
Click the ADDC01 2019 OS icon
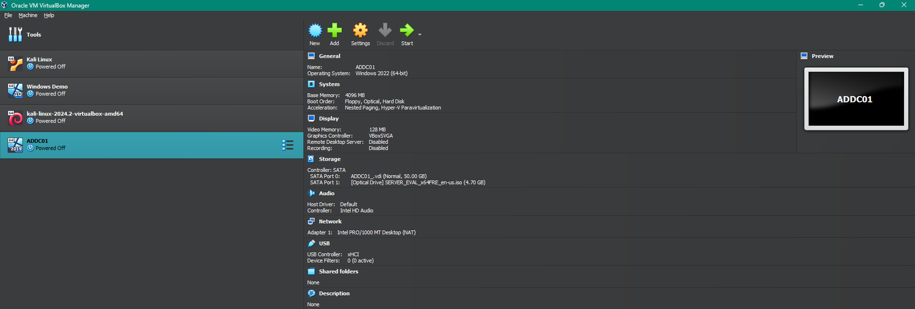click(x=15, y=145)
